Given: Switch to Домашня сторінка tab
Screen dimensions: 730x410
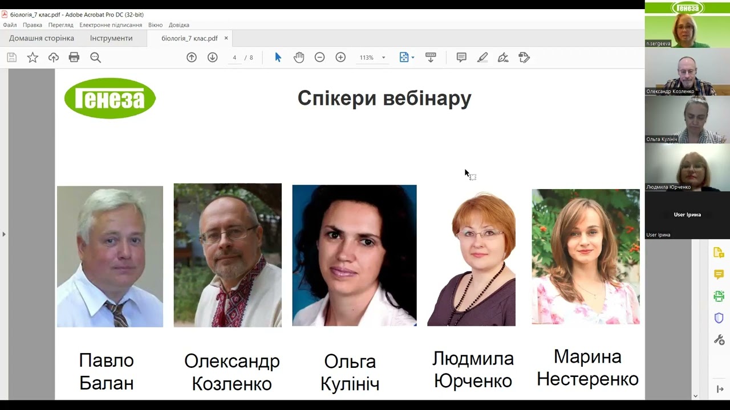Looking at the screenshot, I should coord(42,38).
